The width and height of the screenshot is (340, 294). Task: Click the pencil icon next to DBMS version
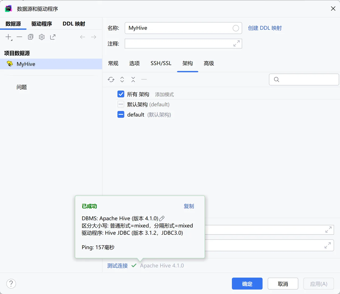162,219
